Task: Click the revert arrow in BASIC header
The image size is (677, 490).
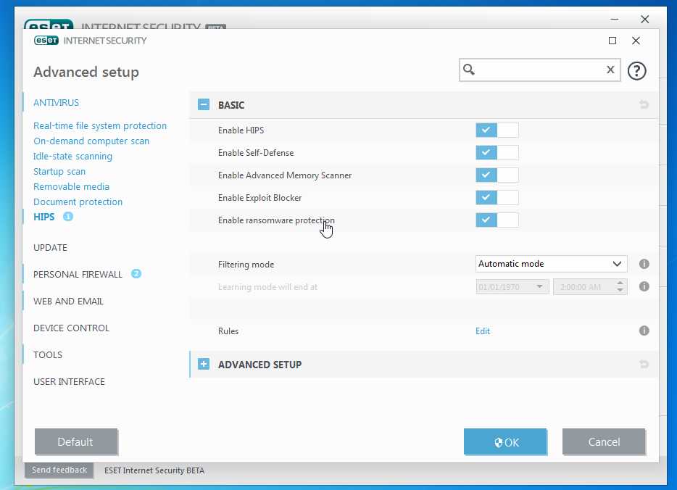Action: coord(644,104)
